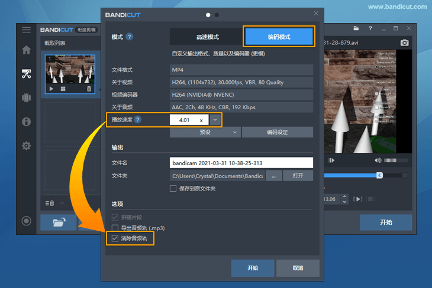This screenshot has height=288, width=432.
Task: Click the speaker volume icon
Action: click(378, 160)
